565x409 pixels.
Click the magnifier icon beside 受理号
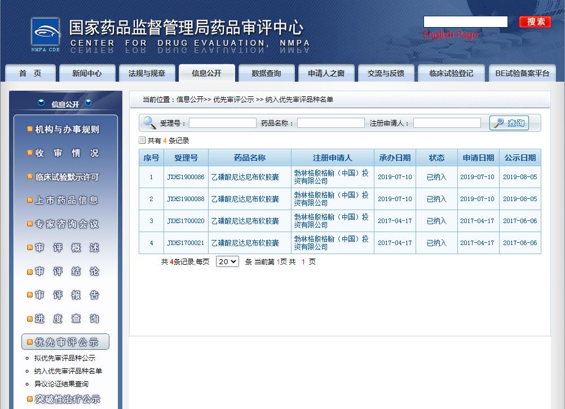(149, 122)
